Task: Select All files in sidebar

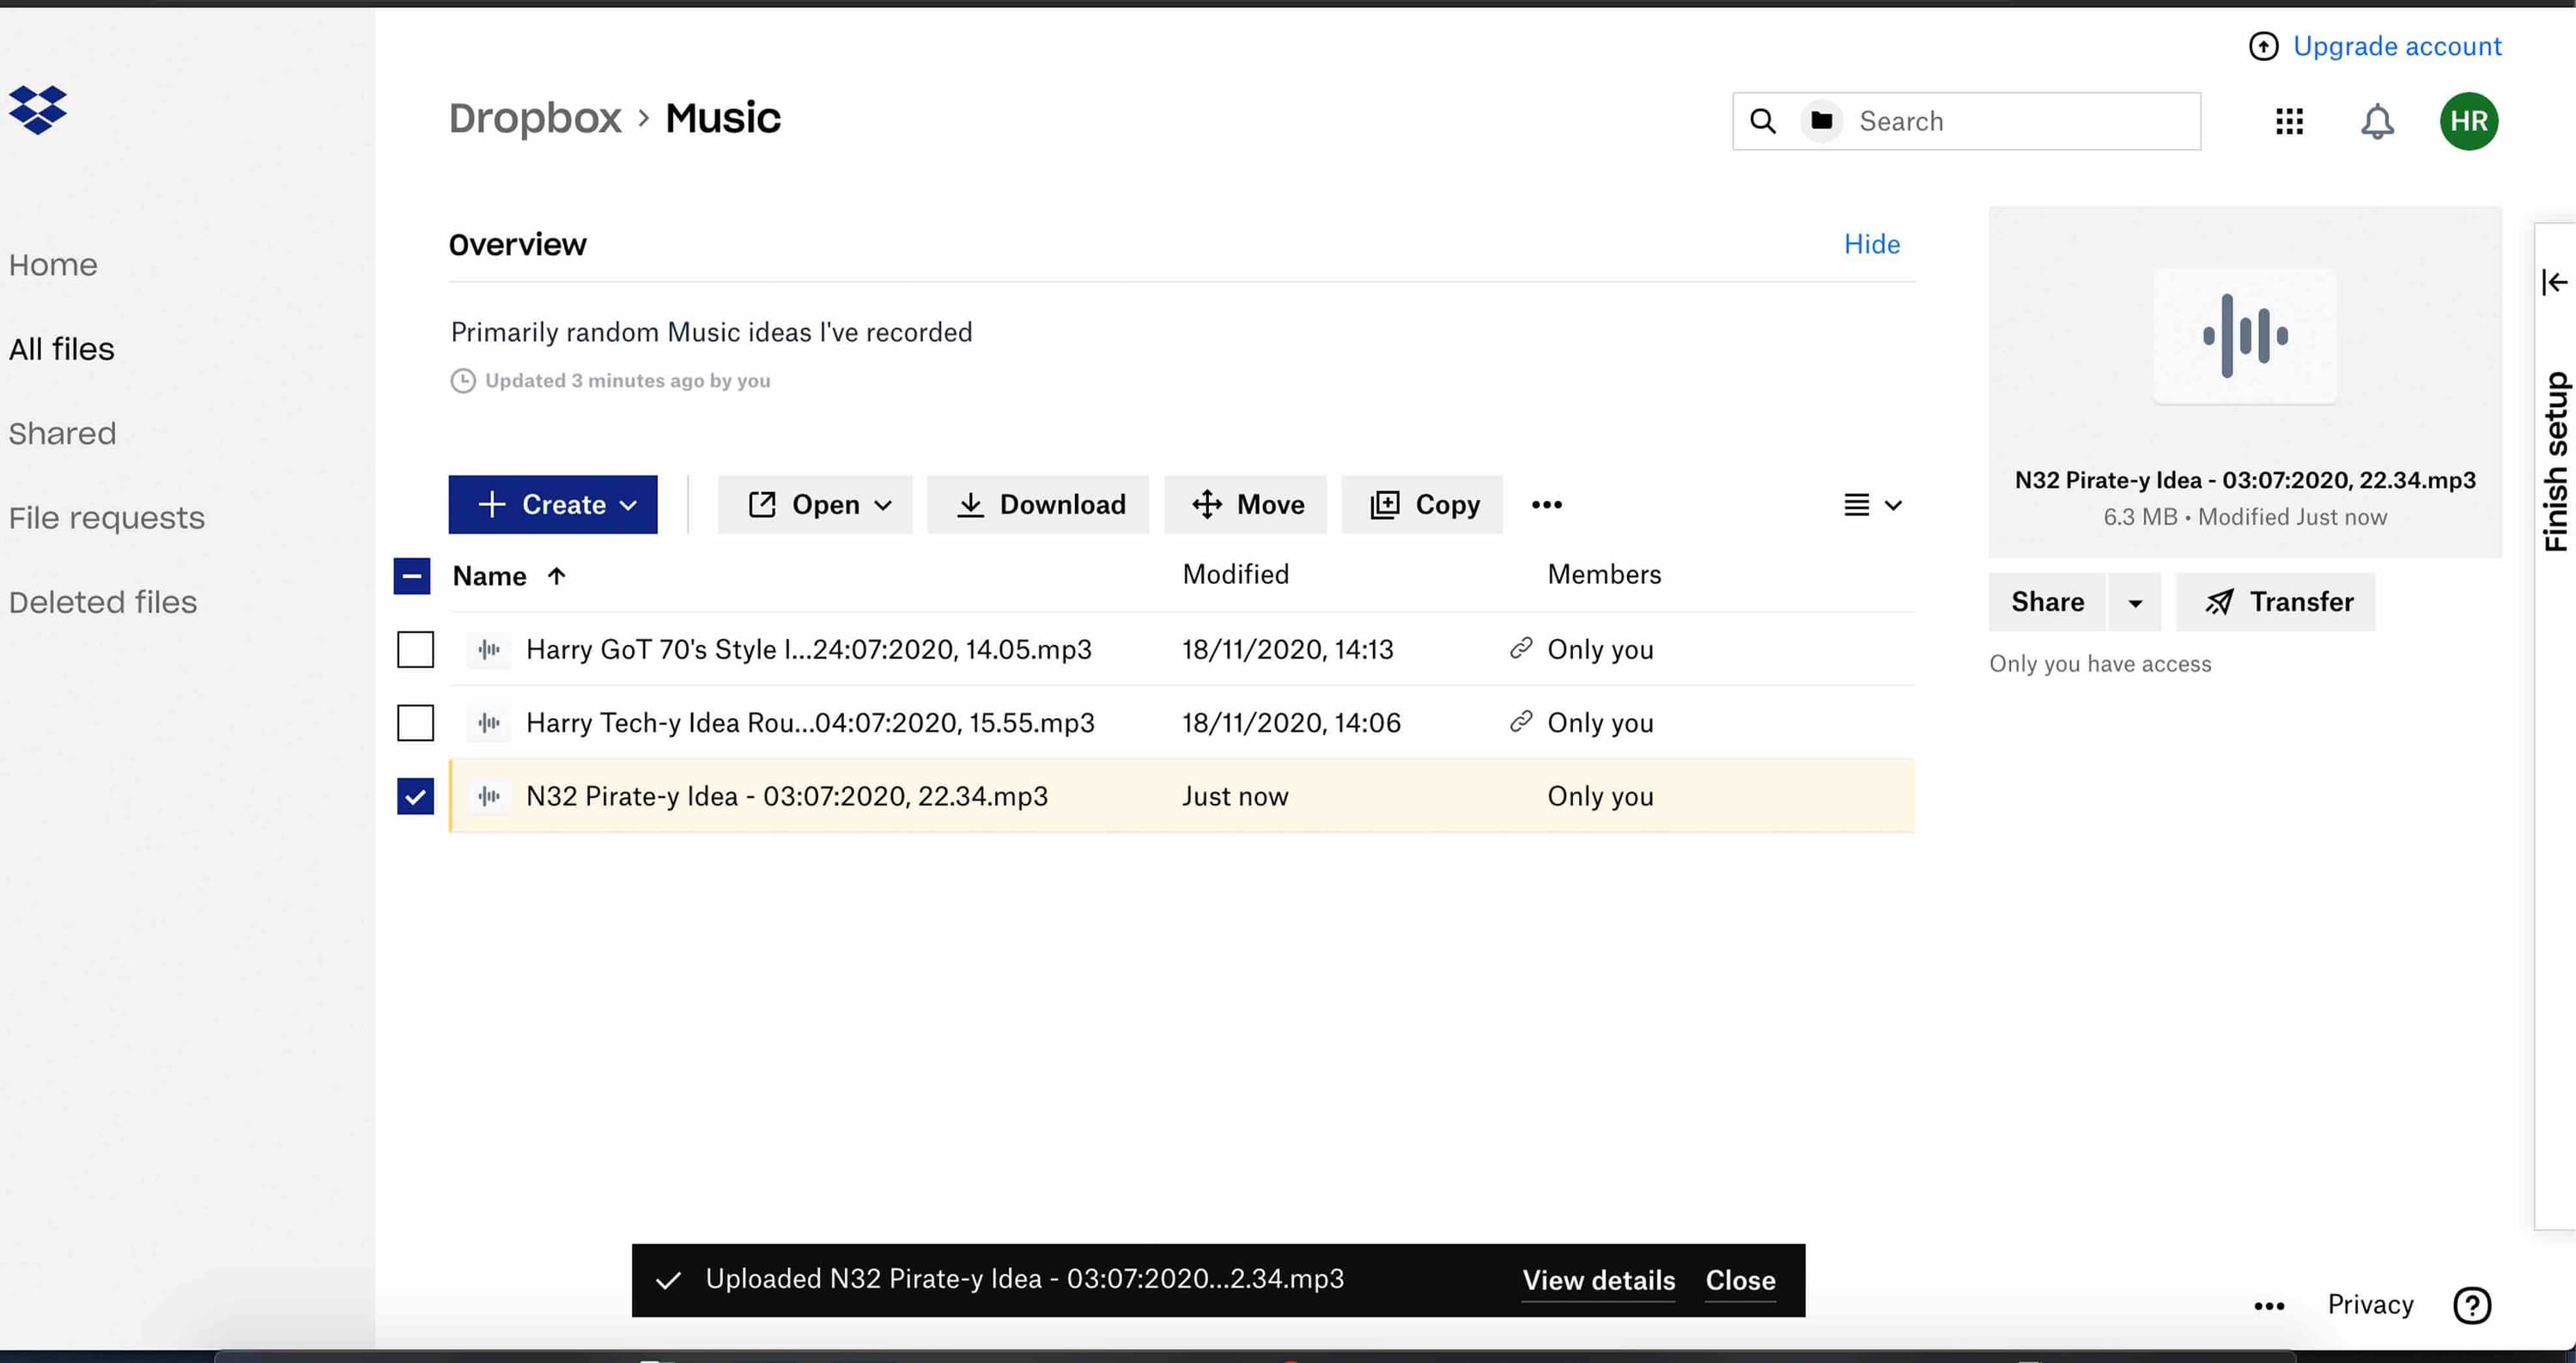Action: point(61,349)
